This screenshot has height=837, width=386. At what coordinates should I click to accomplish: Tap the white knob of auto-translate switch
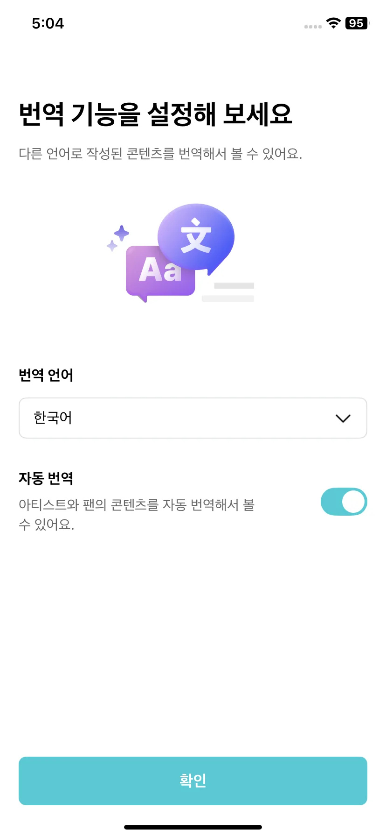[353, 502]
